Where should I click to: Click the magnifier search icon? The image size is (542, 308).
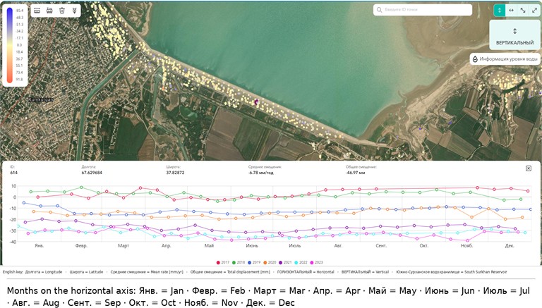coord(379,10)
